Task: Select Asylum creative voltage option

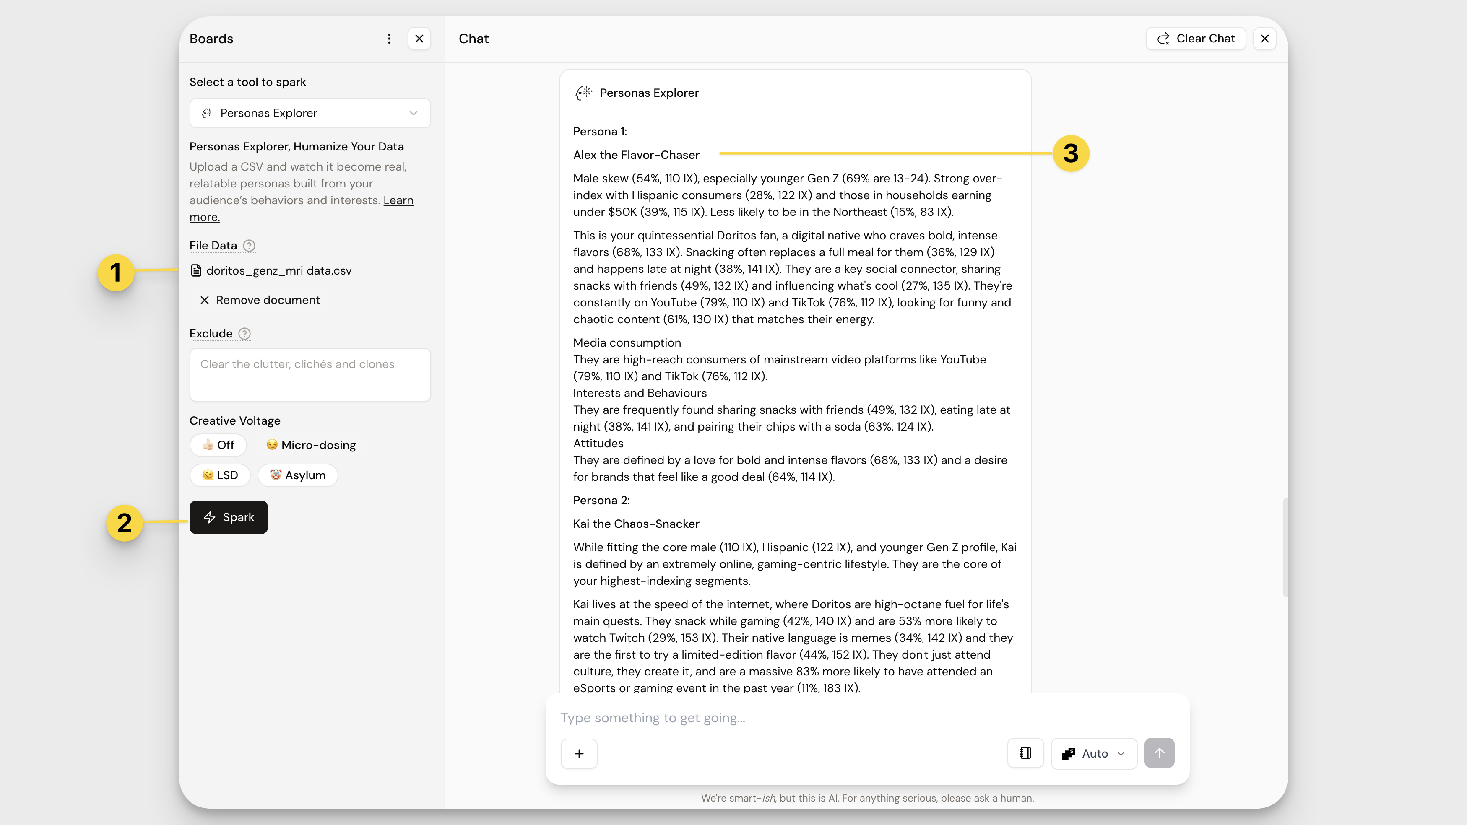Action: click(x=297, y=475)
